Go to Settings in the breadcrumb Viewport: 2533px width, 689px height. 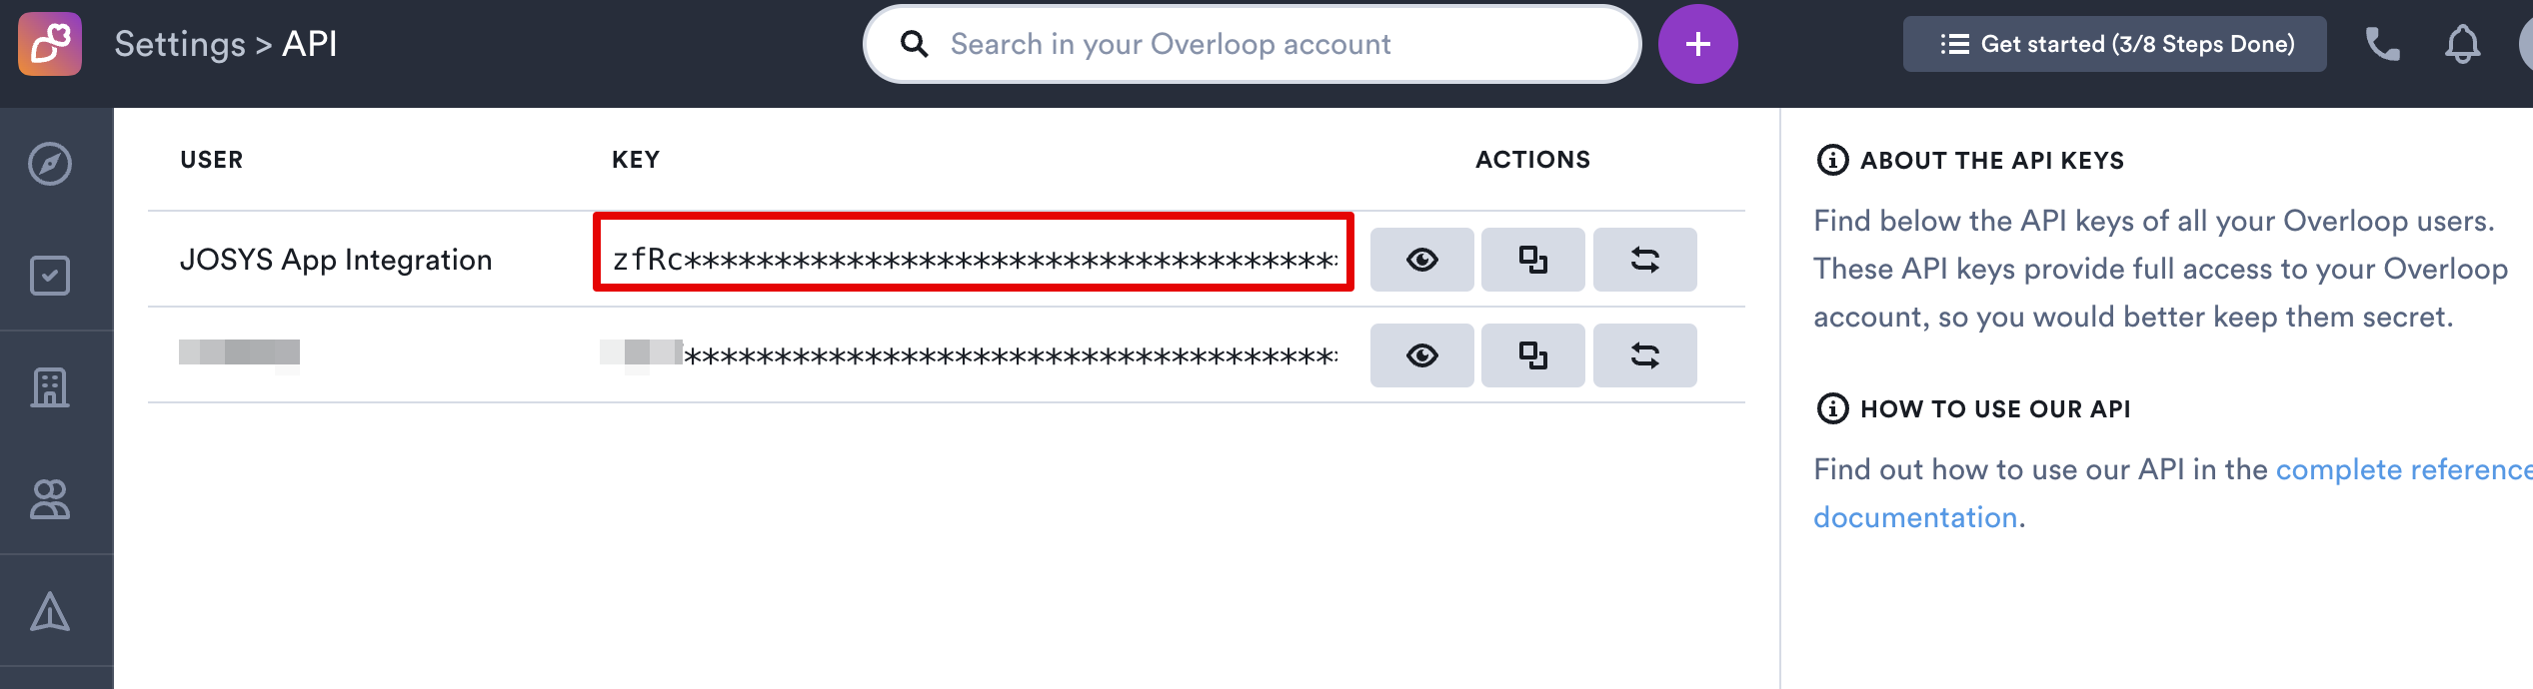(x=180, y=44)
